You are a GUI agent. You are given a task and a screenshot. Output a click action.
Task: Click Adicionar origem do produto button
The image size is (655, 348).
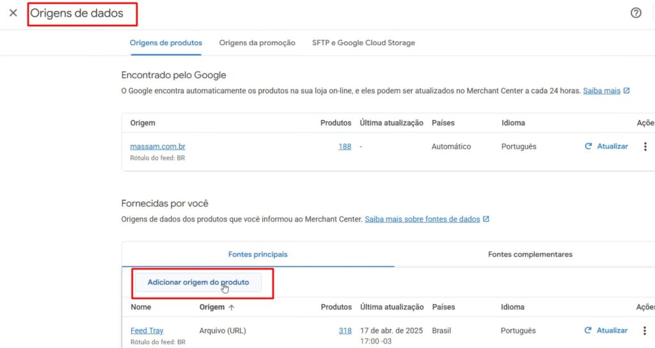click(198, 282)
